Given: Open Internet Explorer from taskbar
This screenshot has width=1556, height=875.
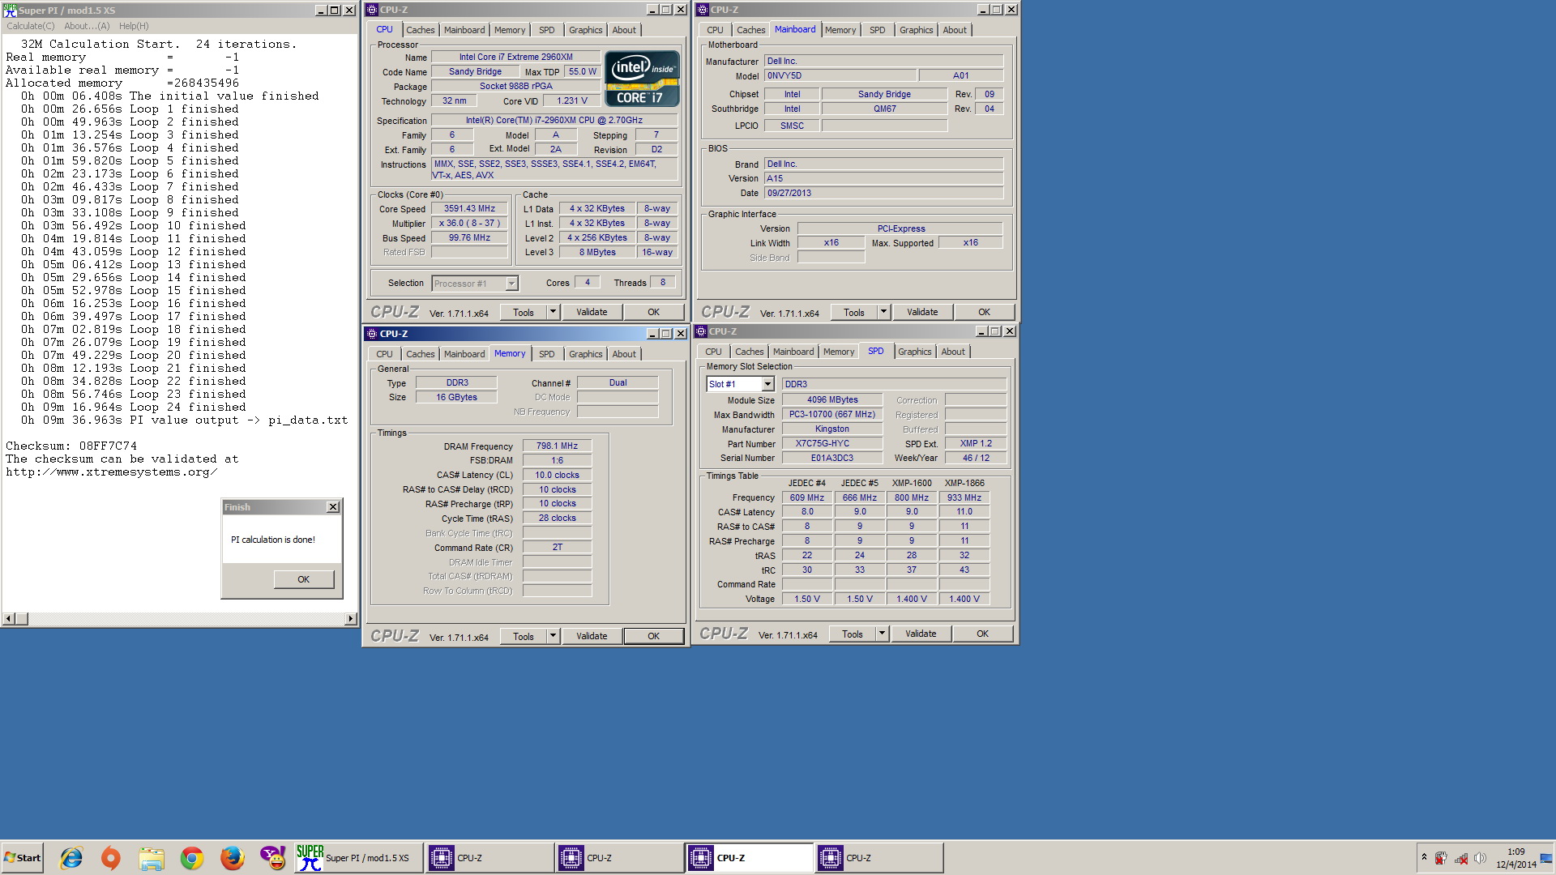Looking at the screenshot, I should click(x=71, y=858).
